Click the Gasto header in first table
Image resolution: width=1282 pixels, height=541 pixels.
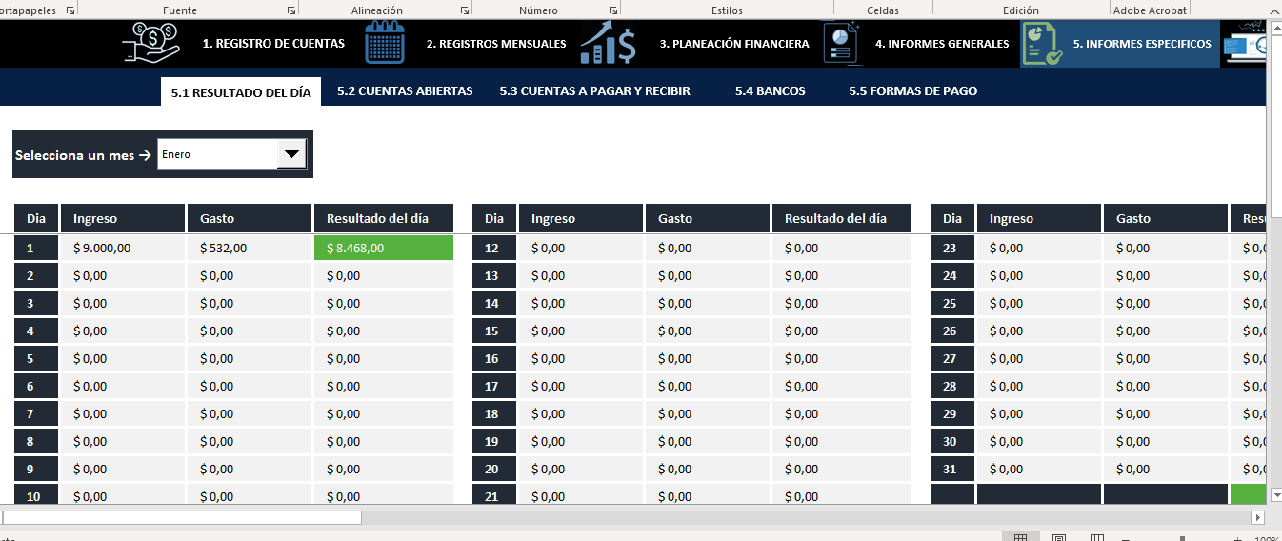click(x=250, y=218)
